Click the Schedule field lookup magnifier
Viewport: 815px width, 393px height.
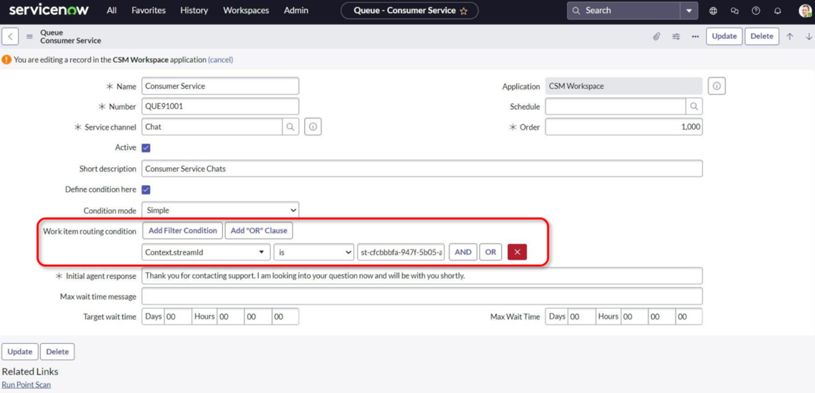694,106
